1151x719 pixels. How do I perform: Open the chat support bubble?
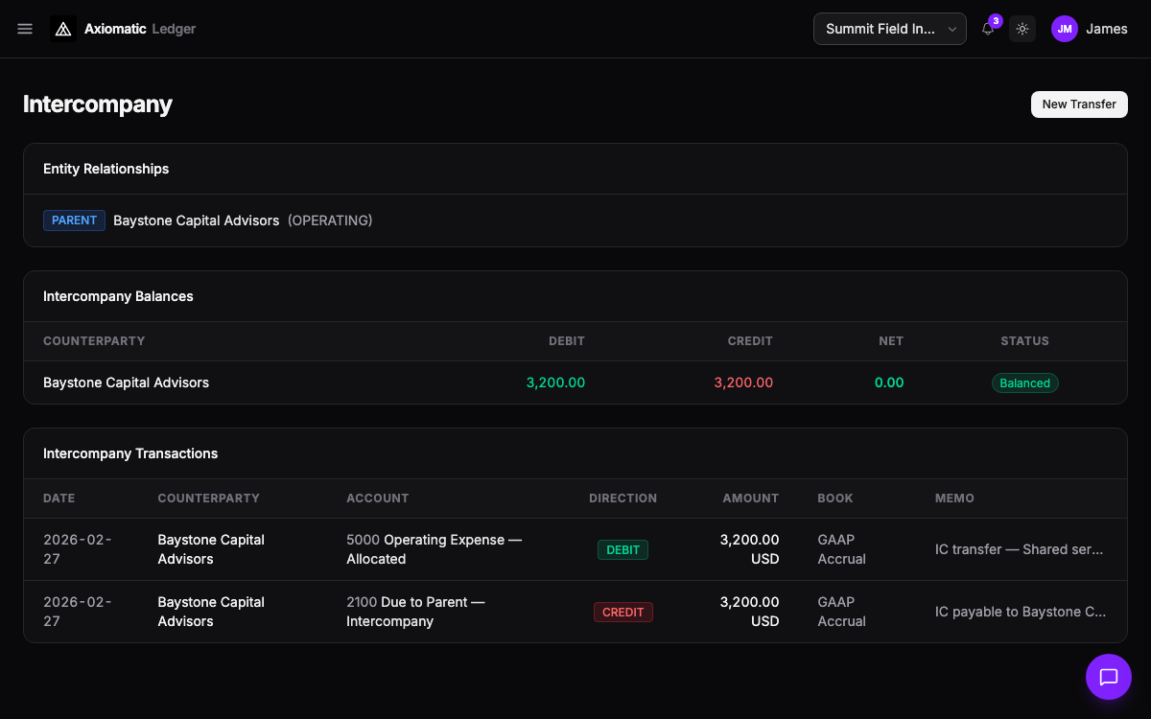1108,677
